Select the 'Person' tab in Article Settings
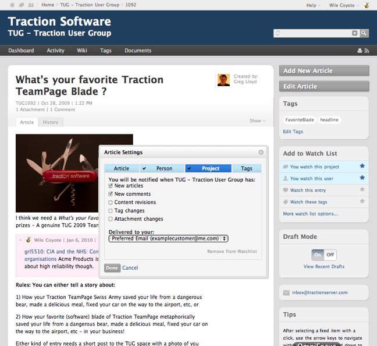377x346 pixels. click(x=161, y=168)
